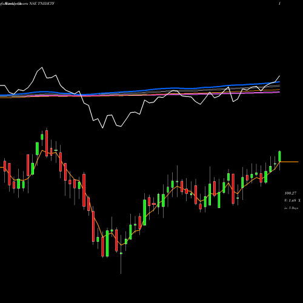Click the "in 5 Days" label

coord(291,208)
